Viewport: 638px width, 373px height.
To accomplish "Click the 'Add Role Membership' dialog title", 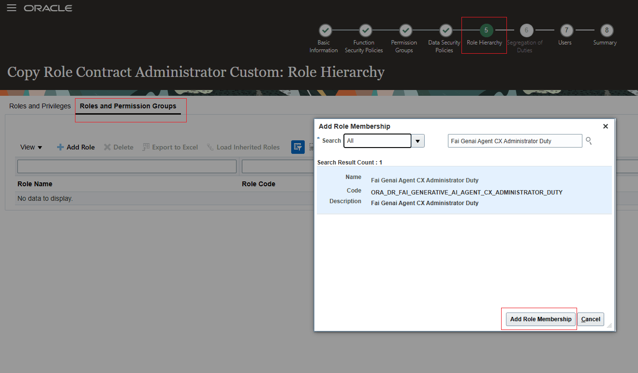I will click(x=355, y=126).
